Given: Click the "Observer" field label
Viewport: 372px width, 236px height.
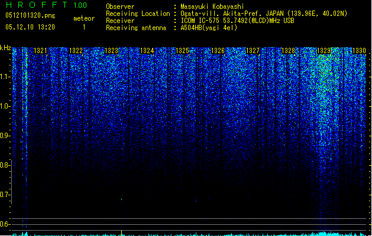Looking at the screenshot, I should coord(120,6).
